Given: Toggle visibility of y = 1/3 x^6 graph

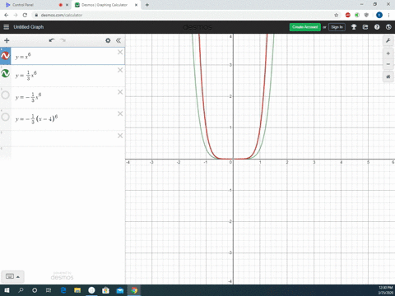Looking at the screenshot, I should 6,73.
